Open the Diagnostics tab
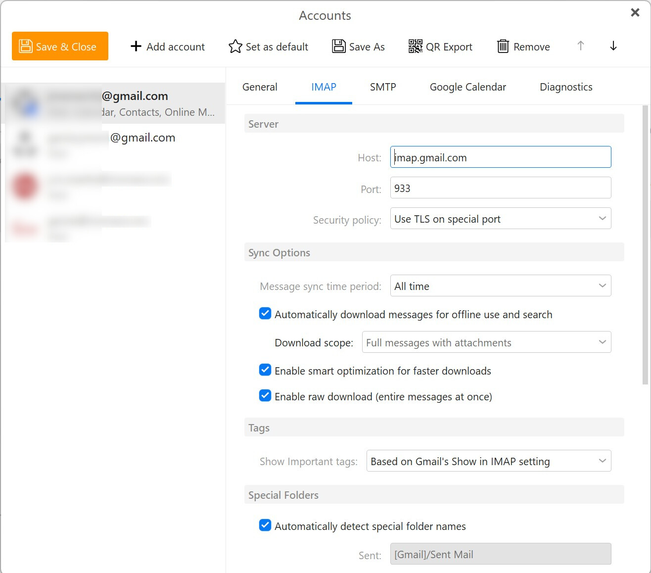 [x=566, y=87]
